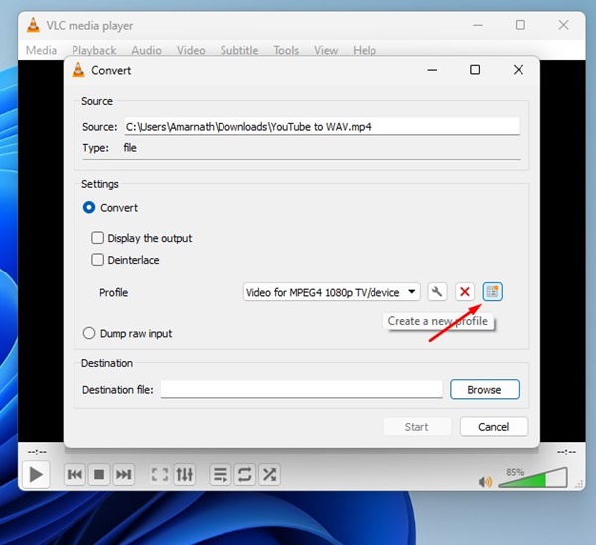Click the VLC cone icon in main window titlebar
This screenshot has height=545, width=596.
coord(33,25)
